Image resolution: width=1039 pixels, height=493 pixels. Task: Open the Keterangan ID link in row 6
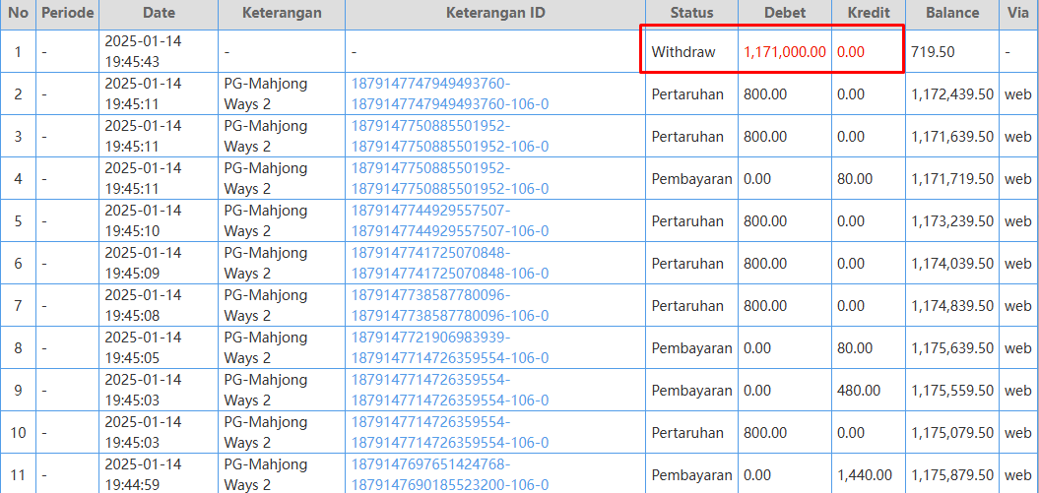click(450, 264)
